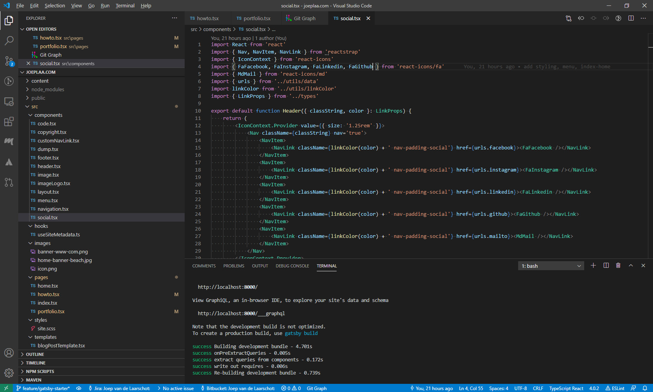
Task: Toggle ESLint status in status bar
Action: pos(615,388)
